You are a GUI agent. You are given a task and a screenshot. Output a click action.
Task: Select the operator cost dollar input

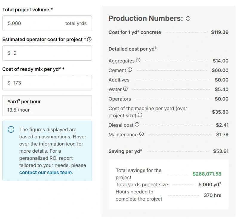47,53
